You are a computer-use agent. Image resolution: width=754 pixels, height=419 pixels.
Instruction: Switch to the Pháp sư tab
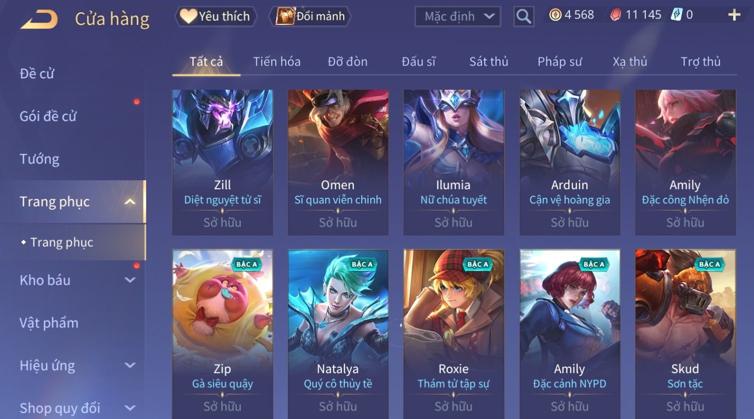(x=559, y=61)
